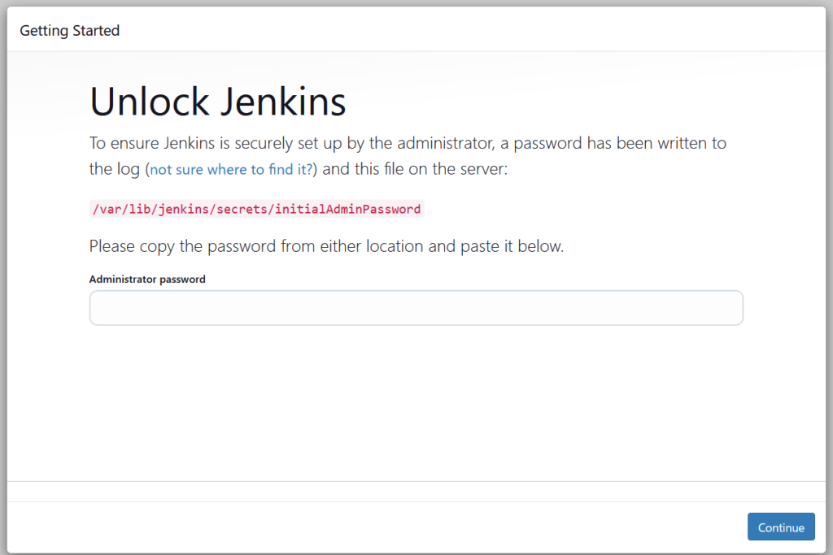Image resolution: width=833 pixels, height=555 pixels.
Task: Select the initialAdminPassword file path text
Action: point(256,209)
